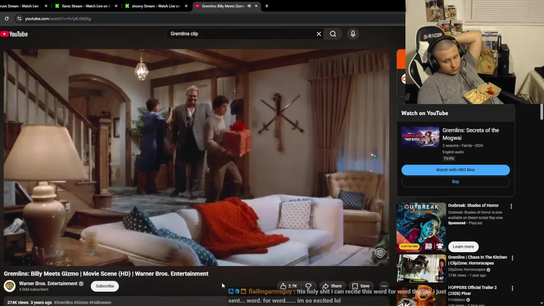Like the video with thumbs up
The height and width of the screenshot is (306, 544).
288,286
